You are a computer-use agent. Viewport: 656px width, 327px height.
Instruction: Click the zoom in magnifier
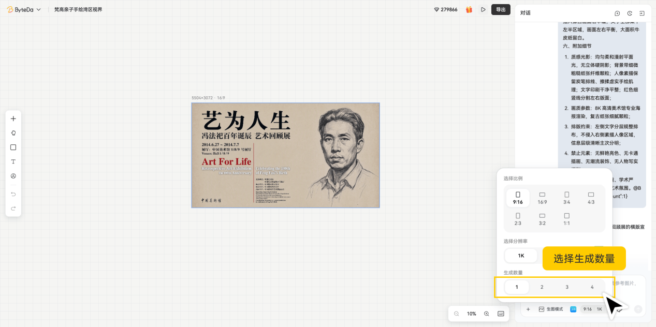pyautogui.click(x=487, y=314)
